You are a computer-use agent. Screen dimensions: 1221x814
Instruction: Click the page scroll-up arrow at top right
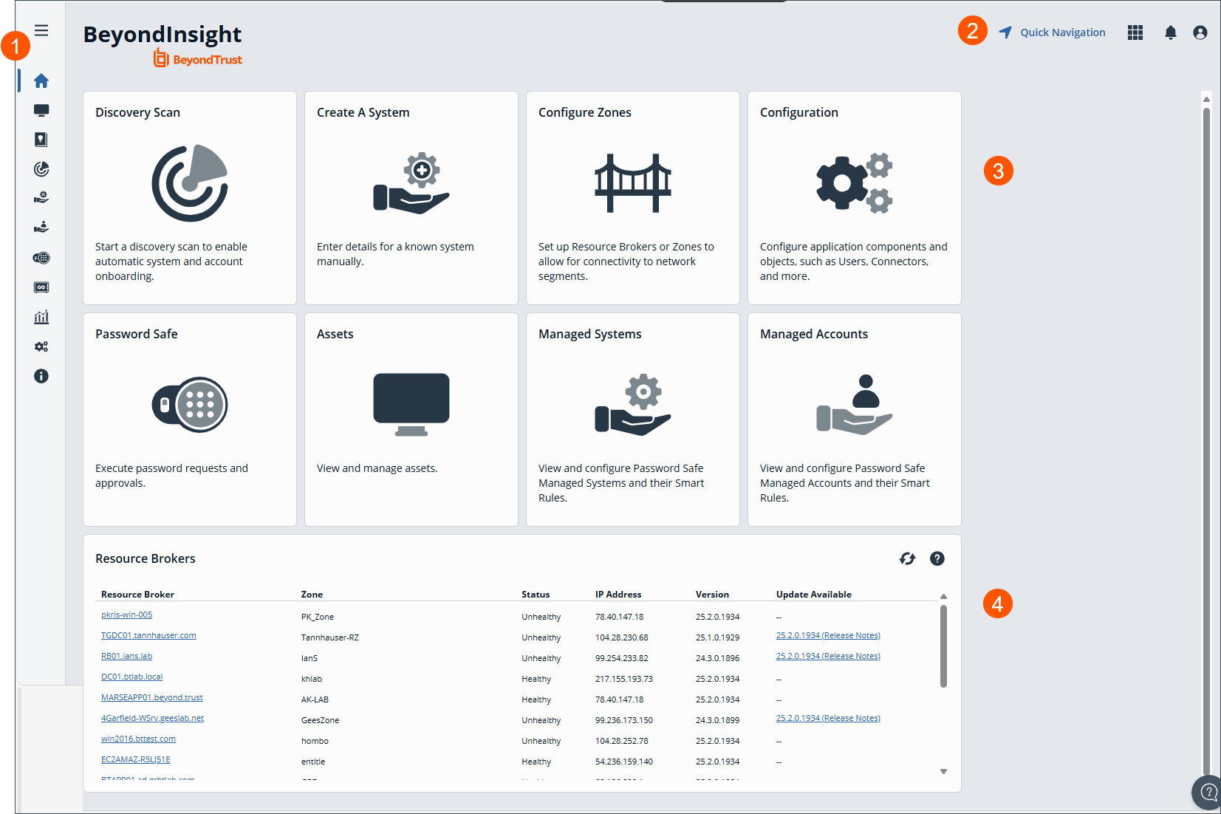(x=1206, y=99)
